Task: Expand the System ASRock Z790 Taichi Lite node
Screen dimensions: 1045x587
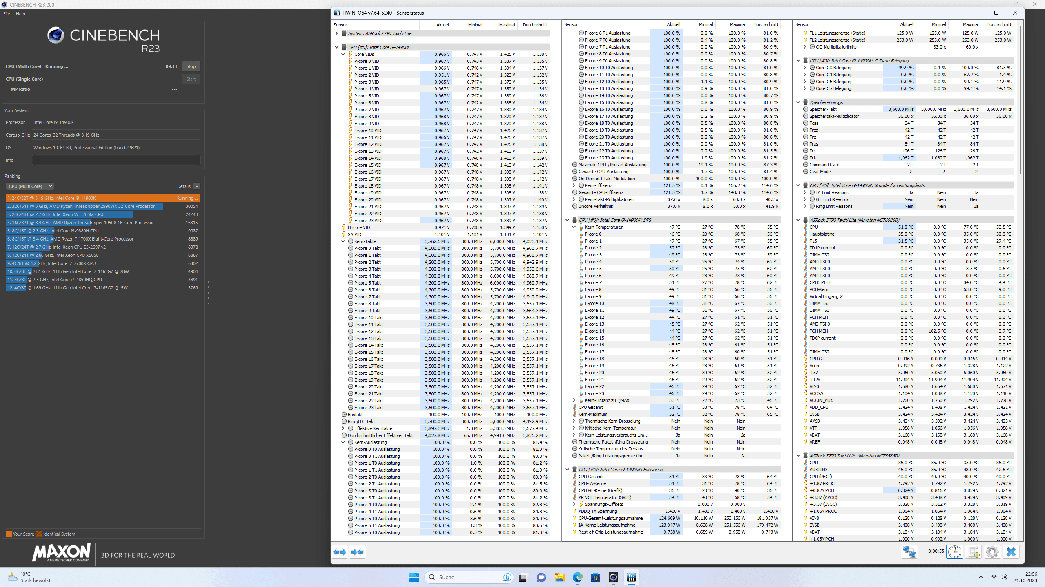Action: tap(337, 33)
